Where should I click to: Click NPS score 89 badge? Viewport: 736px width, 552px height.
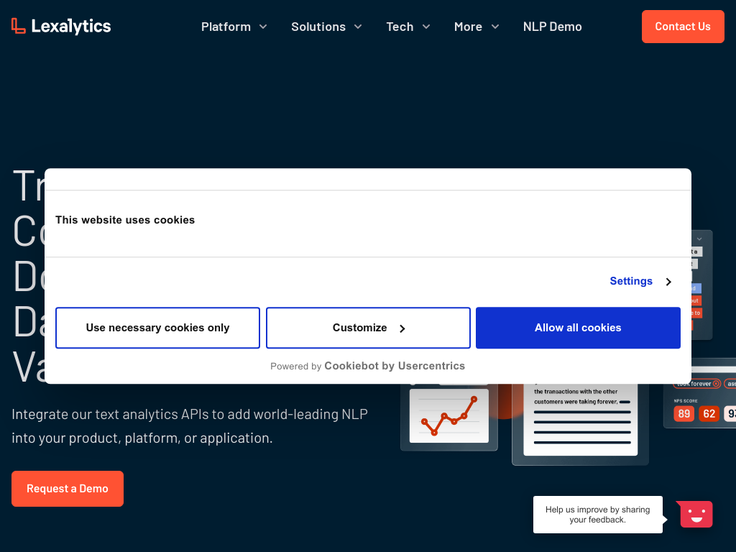coord(684,413)
